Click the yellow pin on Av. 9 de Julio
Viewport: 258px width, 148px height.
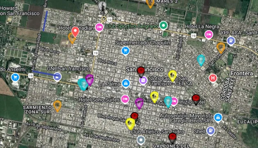tap(154, 97)
